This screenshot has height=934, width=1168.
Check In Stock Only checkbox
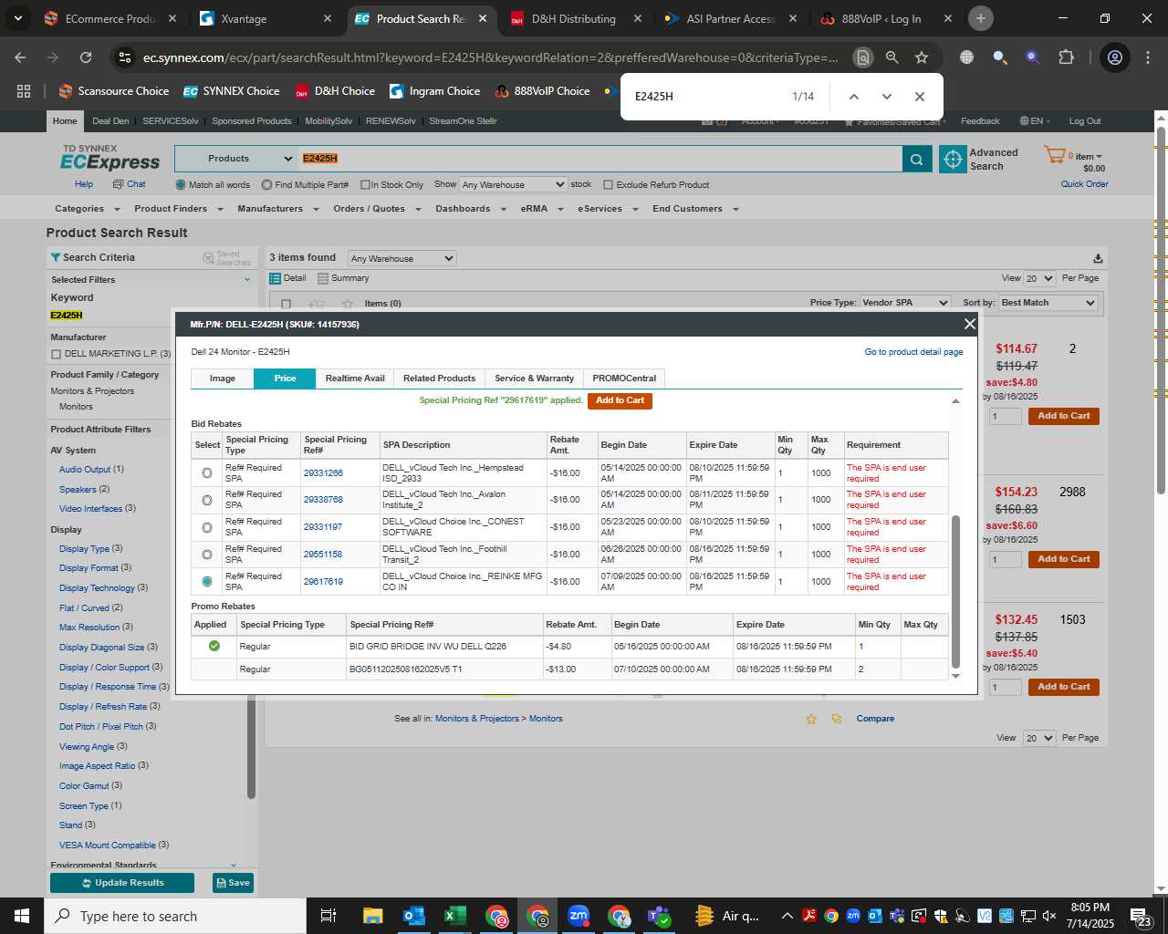365,184
